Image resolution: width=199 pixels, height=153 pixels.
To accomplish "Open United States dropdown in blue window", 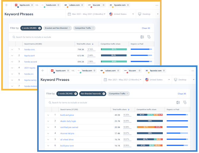I will [158, 80].
